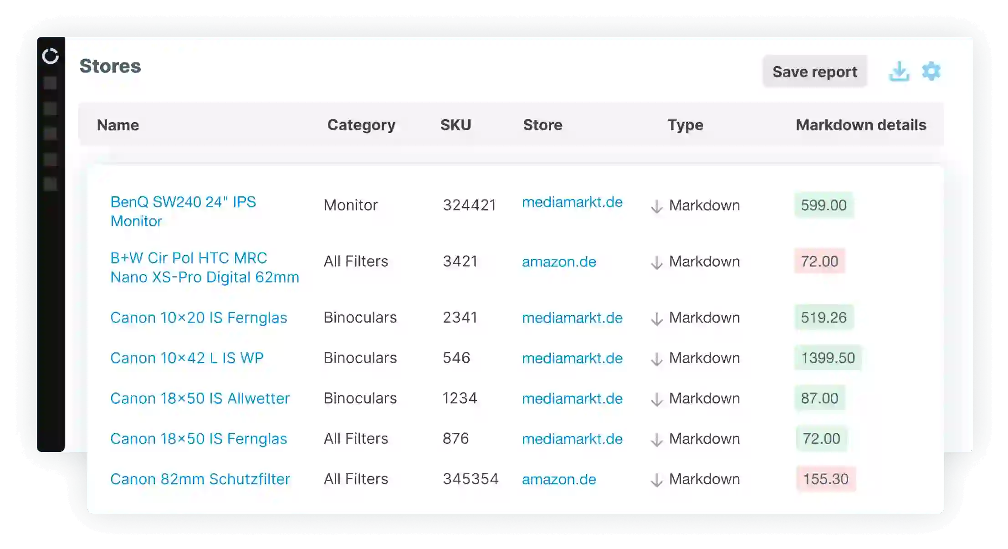Open the Canon 10×42 L IS WP product
1008x549 pixels.
click(187, 358)
